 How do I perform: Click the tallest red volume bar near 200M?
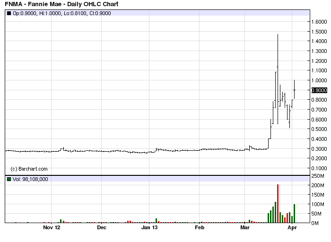(278, 204)
